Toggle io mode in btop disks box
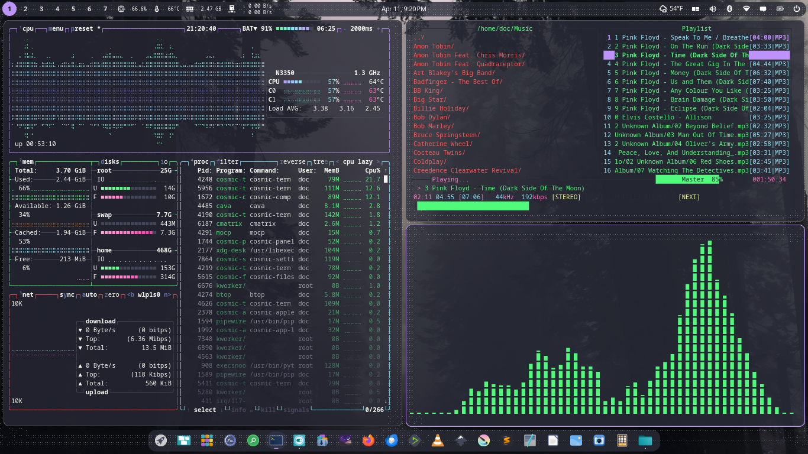The height and width of the screenshot is (454, 808). pyautogui.click(x=164, y=161)
